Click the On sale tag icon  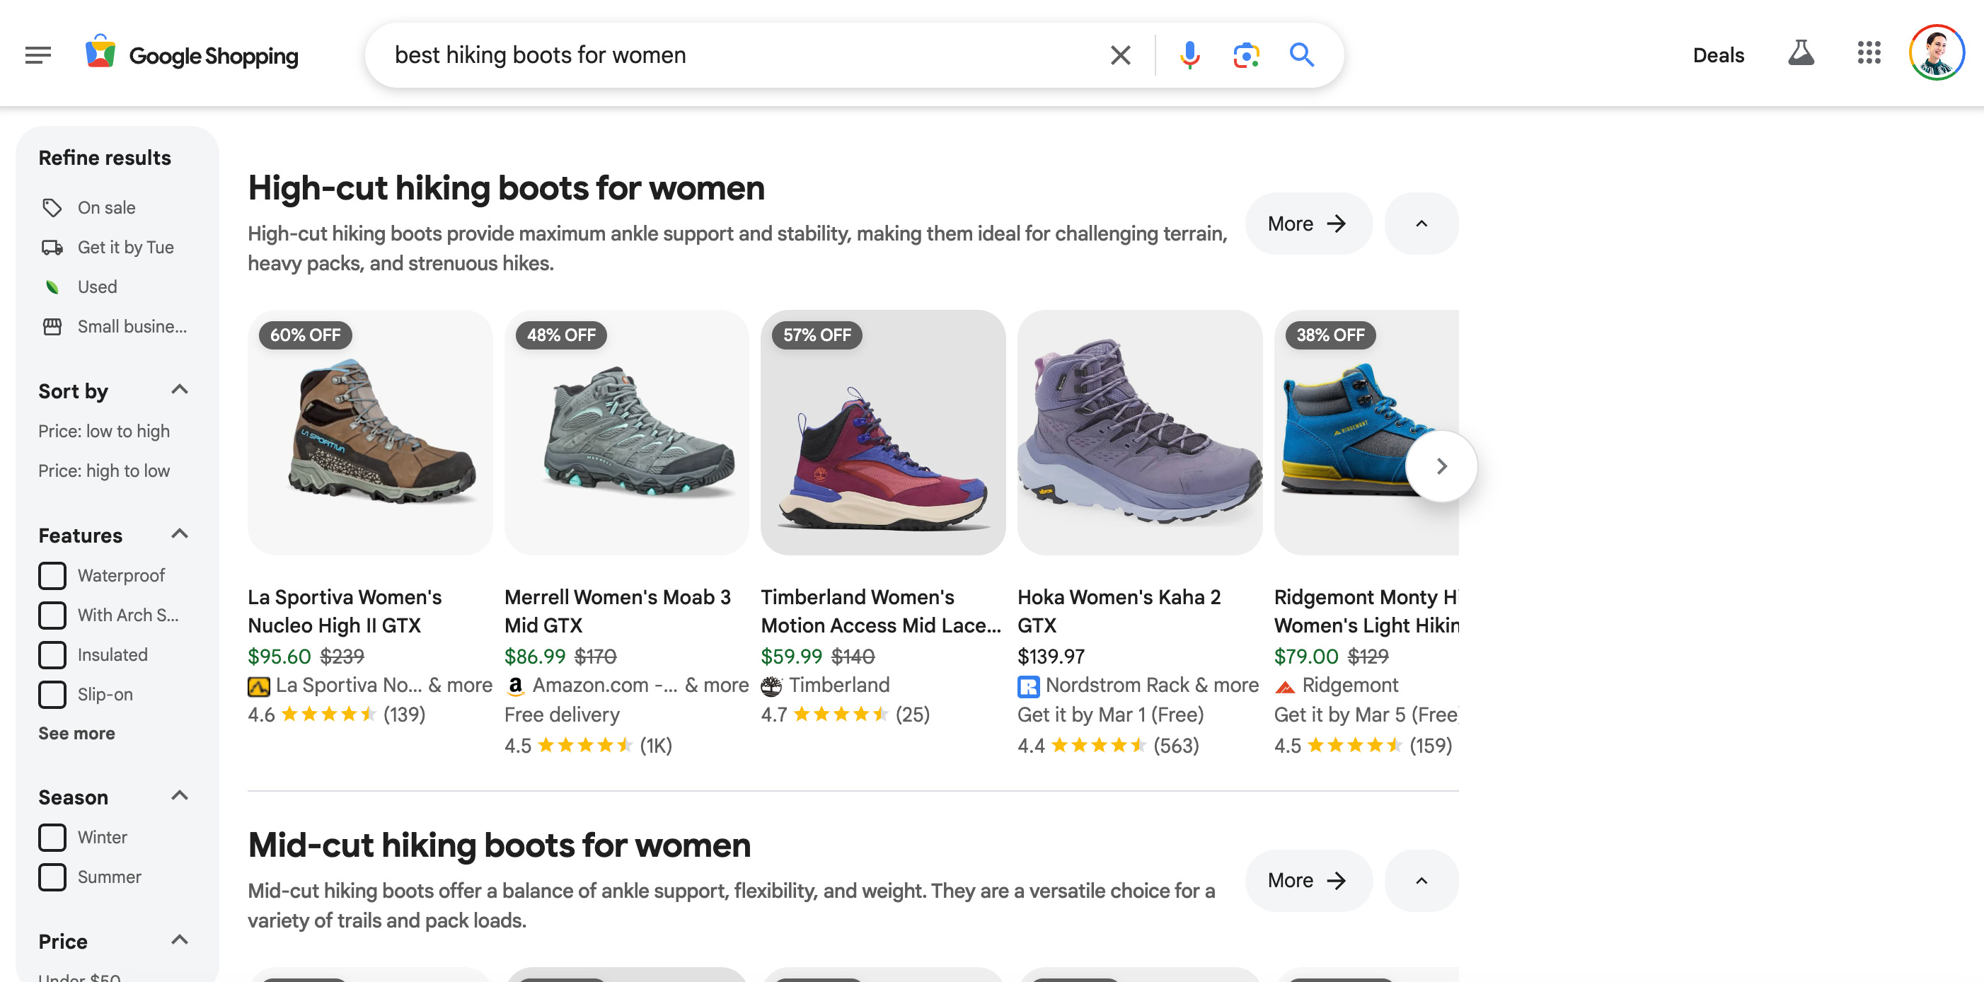coord(52,208)
